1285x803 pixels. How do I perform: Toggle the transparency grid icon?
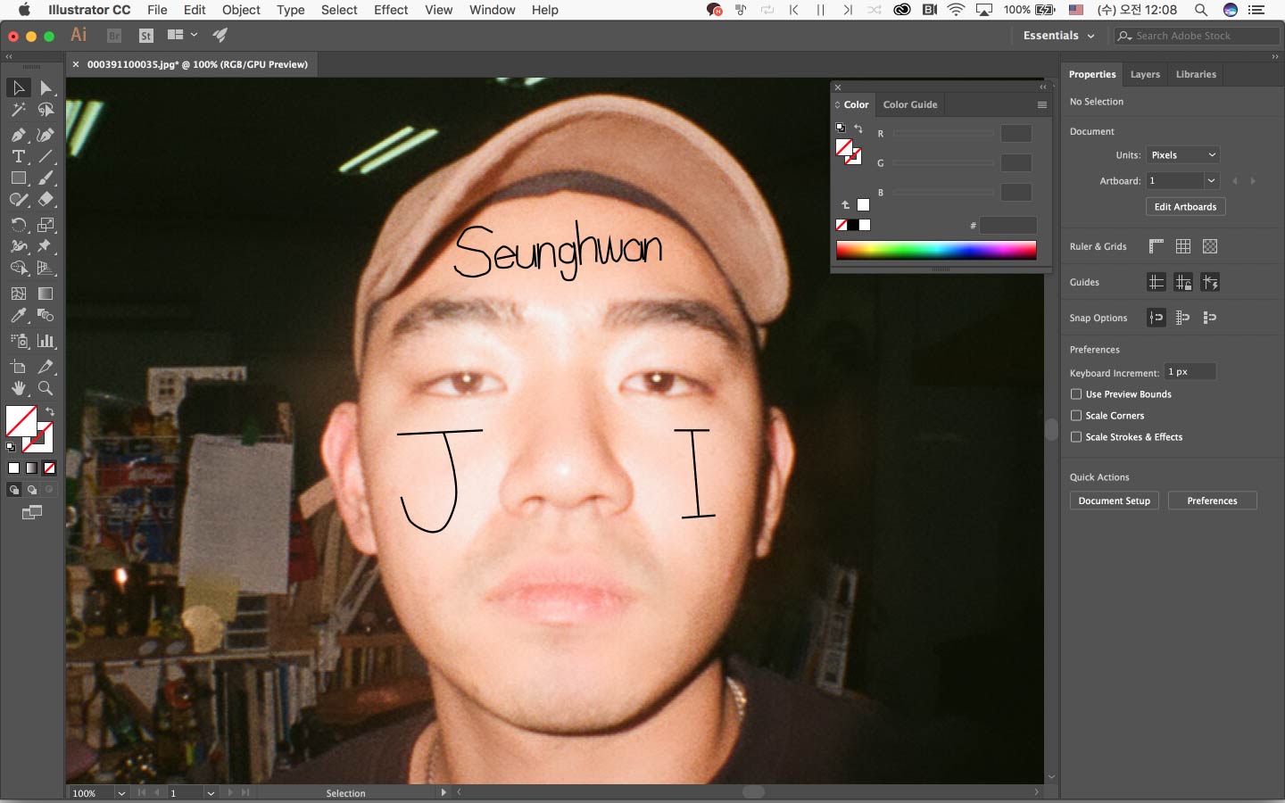pos(1210,246)
